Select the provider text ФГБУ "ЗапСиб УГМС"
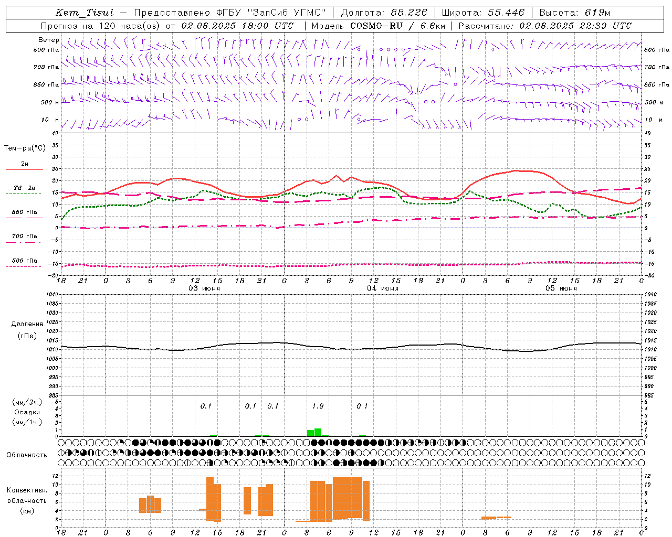 [271, 13]
